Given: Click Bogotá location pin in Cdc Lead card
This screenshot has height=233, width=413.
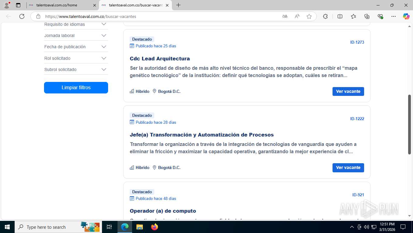Looking at the screenshot, I should point(154,91).
